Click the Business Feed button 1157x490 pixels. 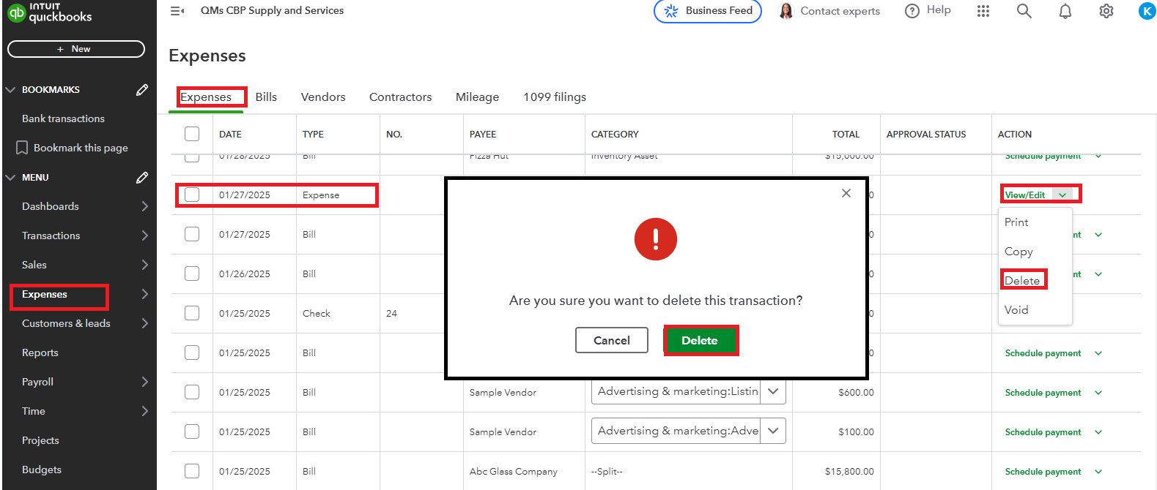[707, 11]
